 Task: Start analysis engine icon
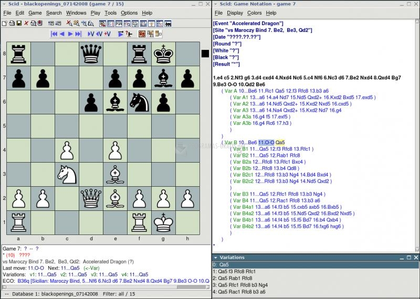tap(167, 24)
